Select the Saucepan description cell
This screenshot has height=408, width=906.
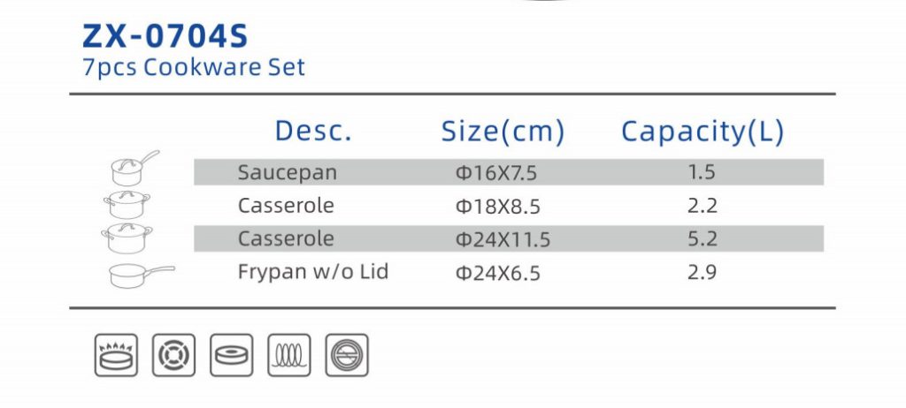[288, 172]
